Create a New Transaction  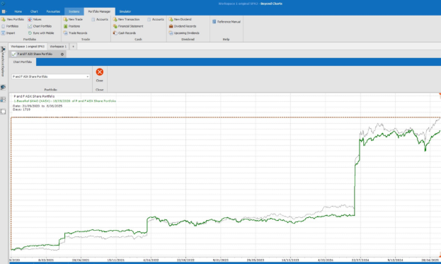[x=126, y=19]
